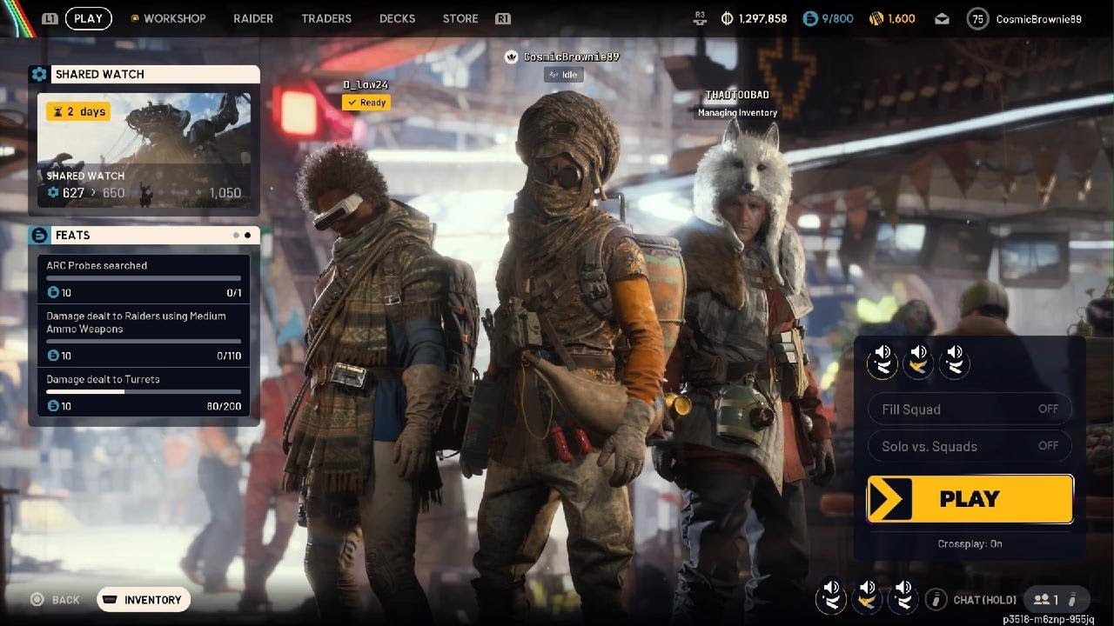Click the Back circle button icon
1114x626 pixels.
point(37,599)
